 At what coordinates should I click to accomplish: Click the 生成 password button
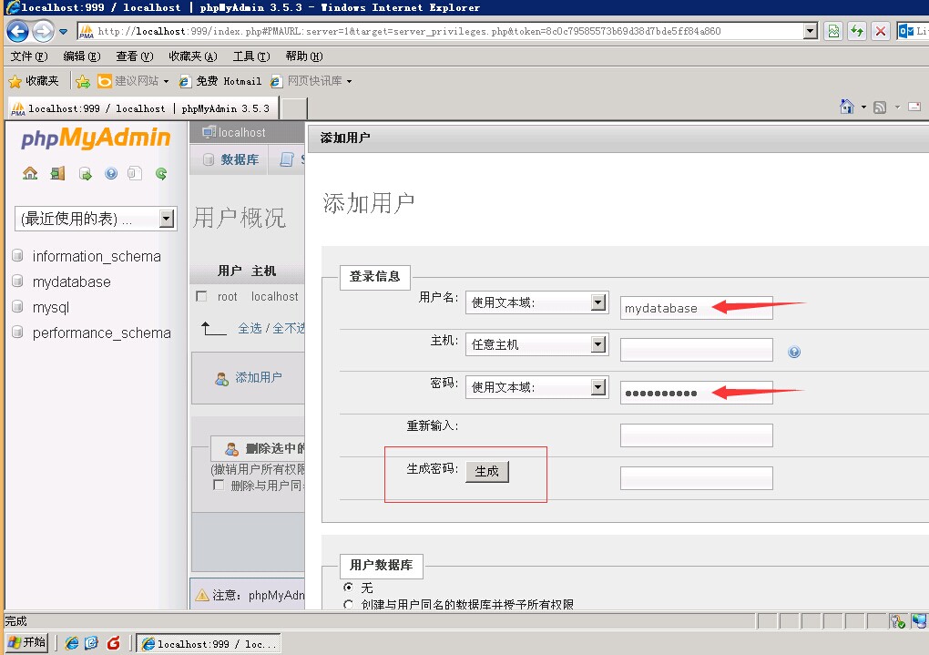(x=486, y=471)
